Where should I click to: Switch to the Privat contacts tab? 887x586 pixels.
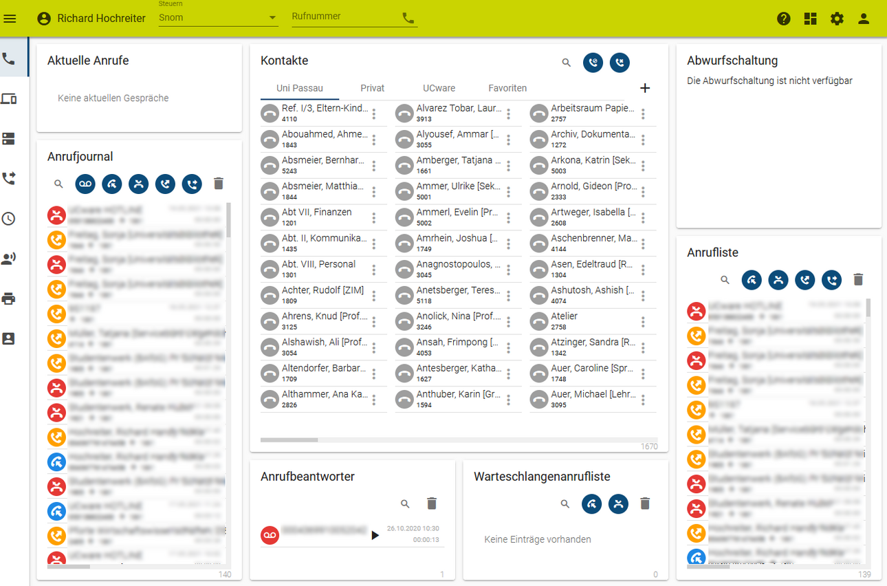372,88
